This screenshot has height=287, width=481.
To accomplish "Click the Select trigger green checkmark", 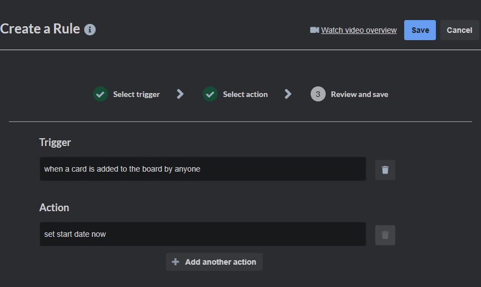I will tap(100, 94).
